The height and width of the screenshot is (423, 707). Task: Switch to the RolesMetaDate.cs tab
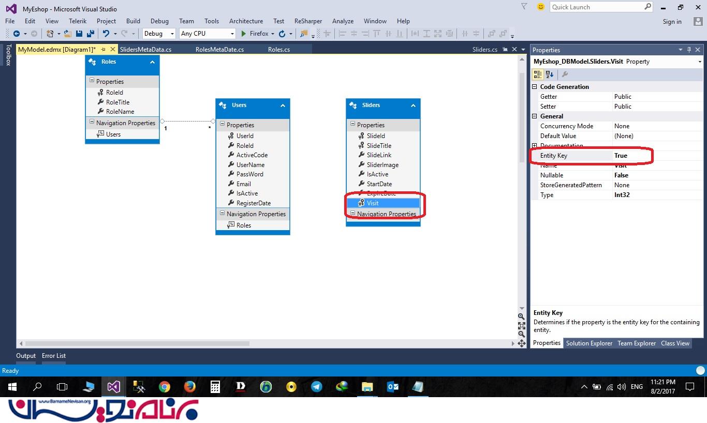point(219,50)
